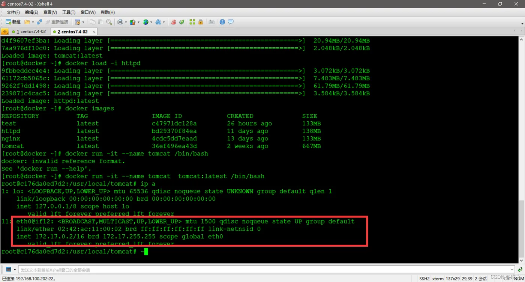This screenshot has width=525, height=282.
Task: Expand the font dropdown arrow
Action: pyautogui.click(x=164, y=22)
